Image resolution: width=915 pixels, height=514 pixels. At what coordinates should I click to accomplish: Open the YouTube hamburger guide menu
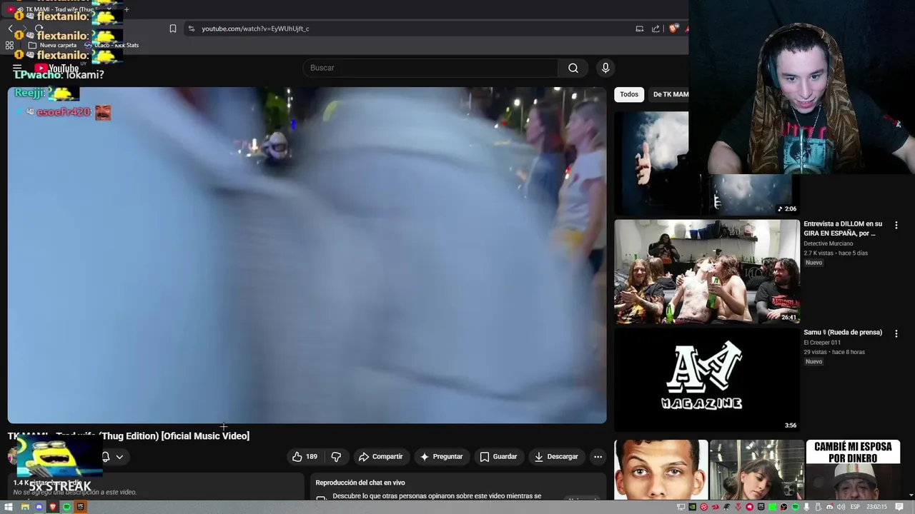coord(17,69)
